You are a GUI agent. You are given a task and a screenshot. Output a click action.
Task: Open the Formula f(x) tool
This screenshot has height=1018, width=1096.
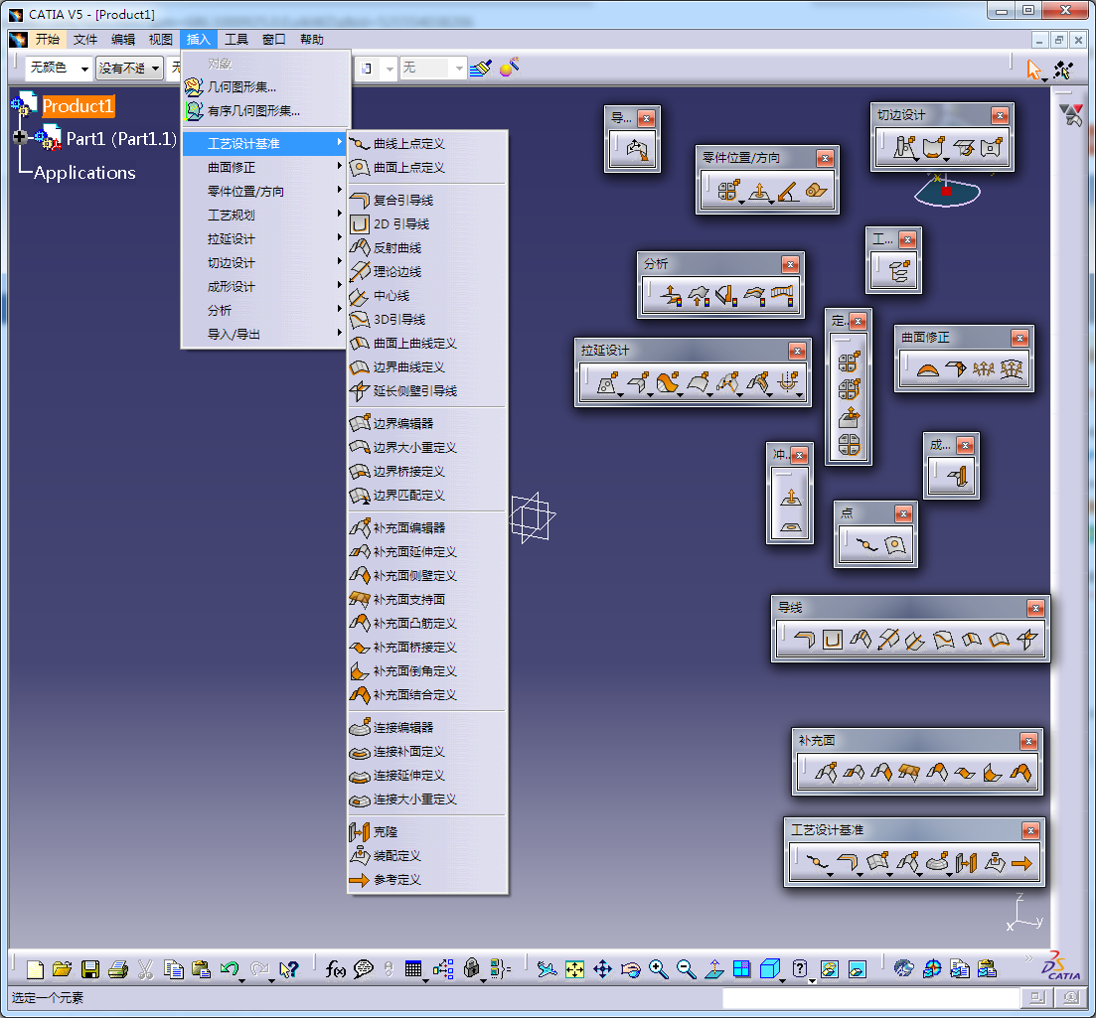click(x=336, y=967)
